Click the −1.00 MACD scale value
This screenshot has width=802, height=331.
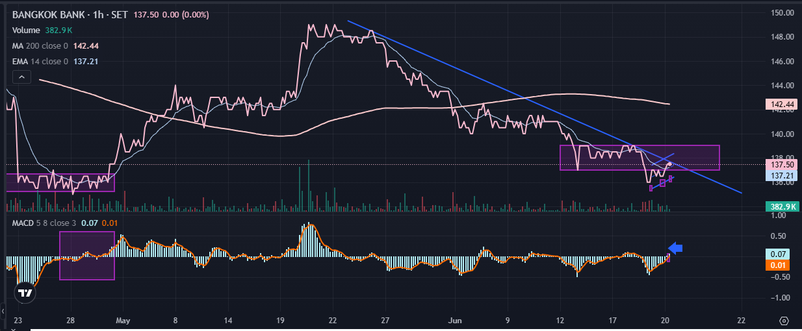(782, 297)
